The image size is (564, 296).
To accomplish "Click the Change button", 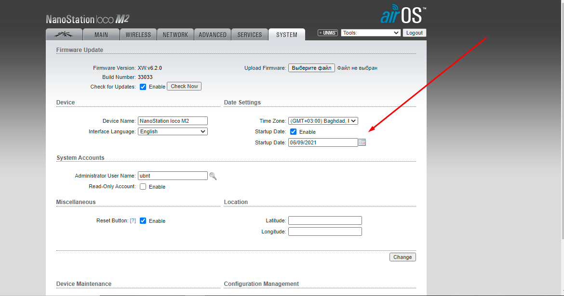I will point(403,257).
